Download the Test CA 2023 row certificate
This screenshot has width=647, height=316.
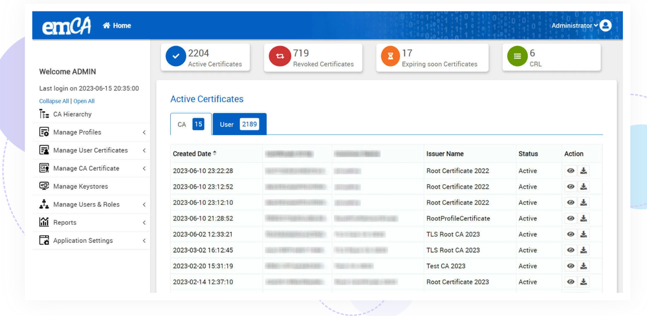(x=584, y=266)
